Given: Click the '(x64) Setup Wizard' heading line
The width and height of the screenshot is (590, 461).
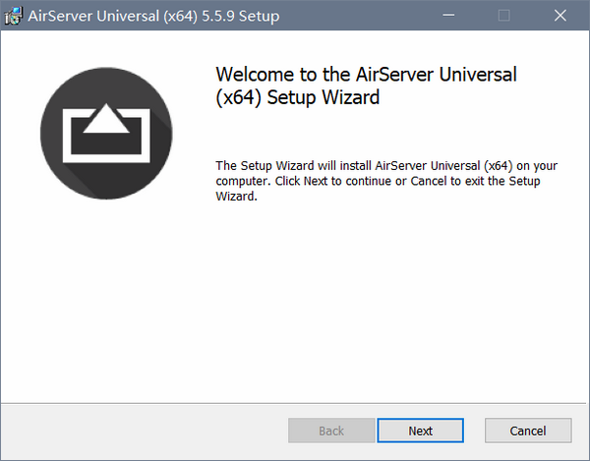Looking at the screenshot, I should (296, 97).
